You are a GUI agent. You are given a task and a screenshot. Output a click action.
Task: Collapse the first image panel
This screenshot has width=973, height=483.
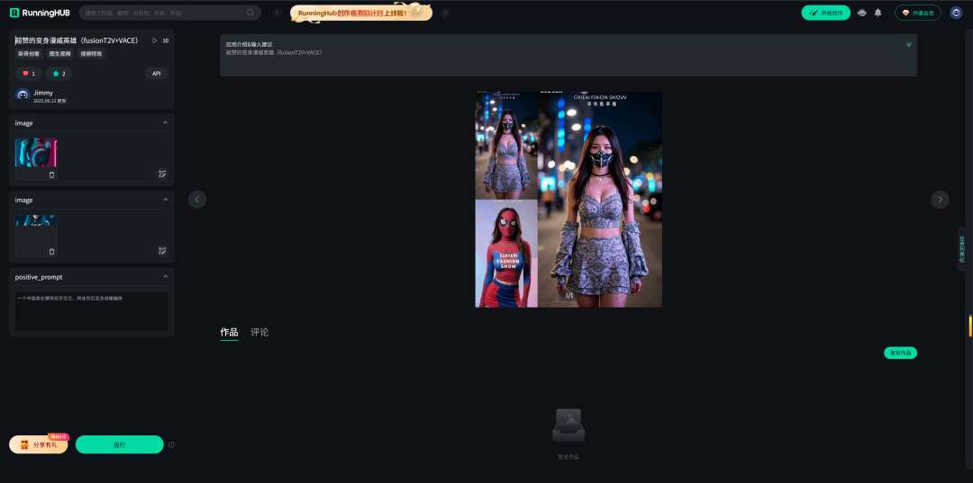pyautogui.click(x=165, y=122)
